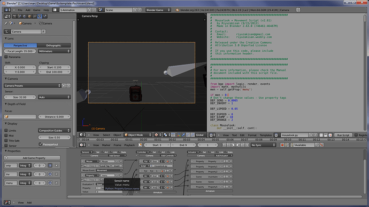Viewport: 369px width, 207px height.
Task: Remove the menu game property
Action: (57, 183)
